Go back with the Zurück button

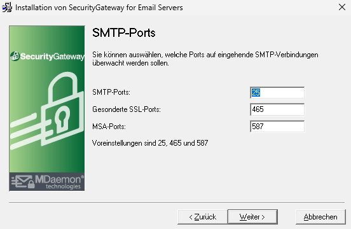coord(203,217)
